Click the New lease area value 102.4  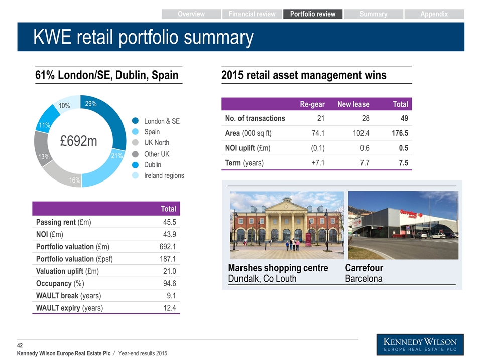pyautogui.click(x=360, y=133)
